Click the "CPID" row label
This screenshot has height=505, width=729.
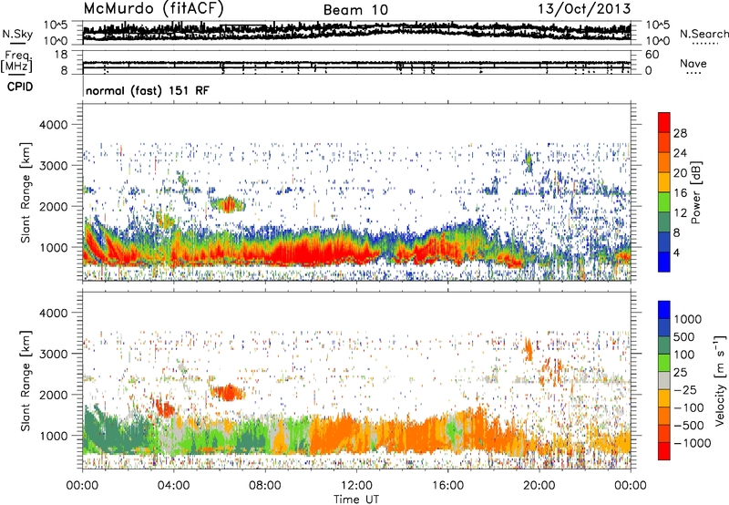tap(20, 87)
